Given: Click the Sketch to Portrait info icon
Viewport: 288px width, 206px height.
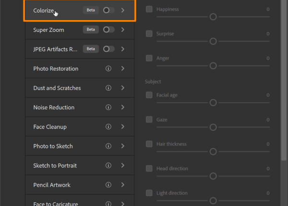Looking at the screenshot, I should click(108, 165).
